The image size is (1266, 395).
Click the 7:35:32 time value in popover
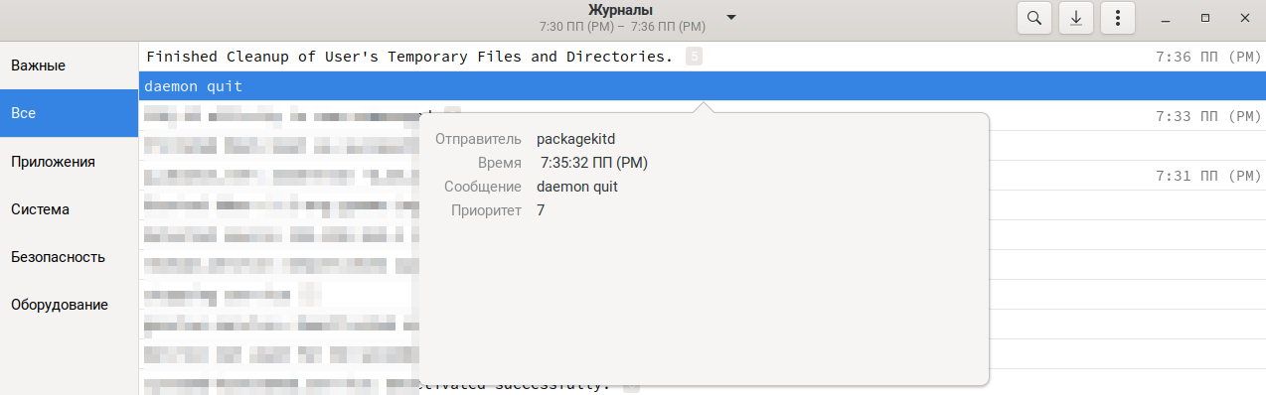point(594,163)
